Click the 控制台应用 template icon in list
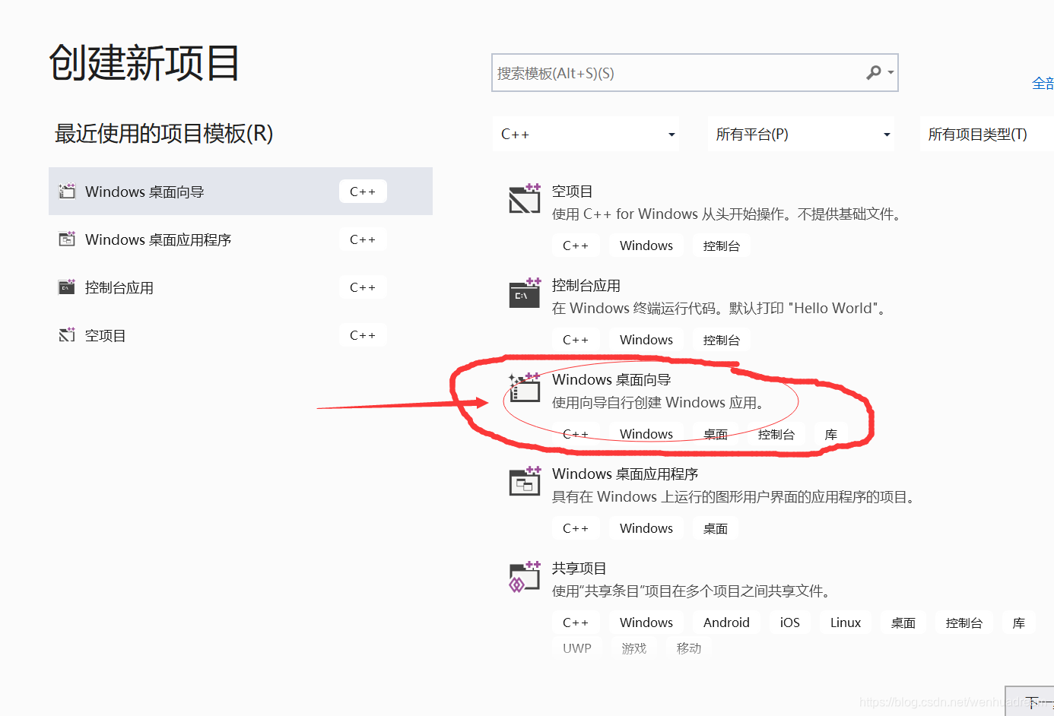The image size is (1054, 716). pyautogui.click(x=525, y=293)
